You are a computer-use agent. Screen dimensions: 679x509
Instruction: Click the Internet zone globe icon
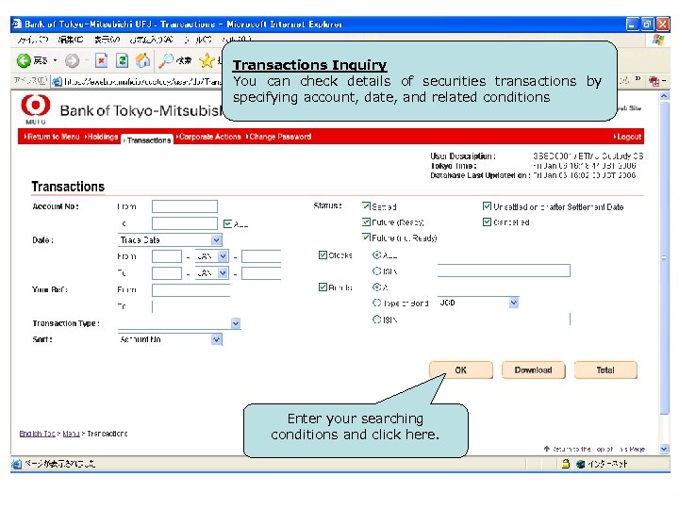point(581,464)
